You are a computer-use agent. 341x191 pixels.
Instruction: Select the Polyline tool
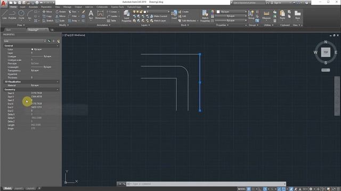coord(12,15)
